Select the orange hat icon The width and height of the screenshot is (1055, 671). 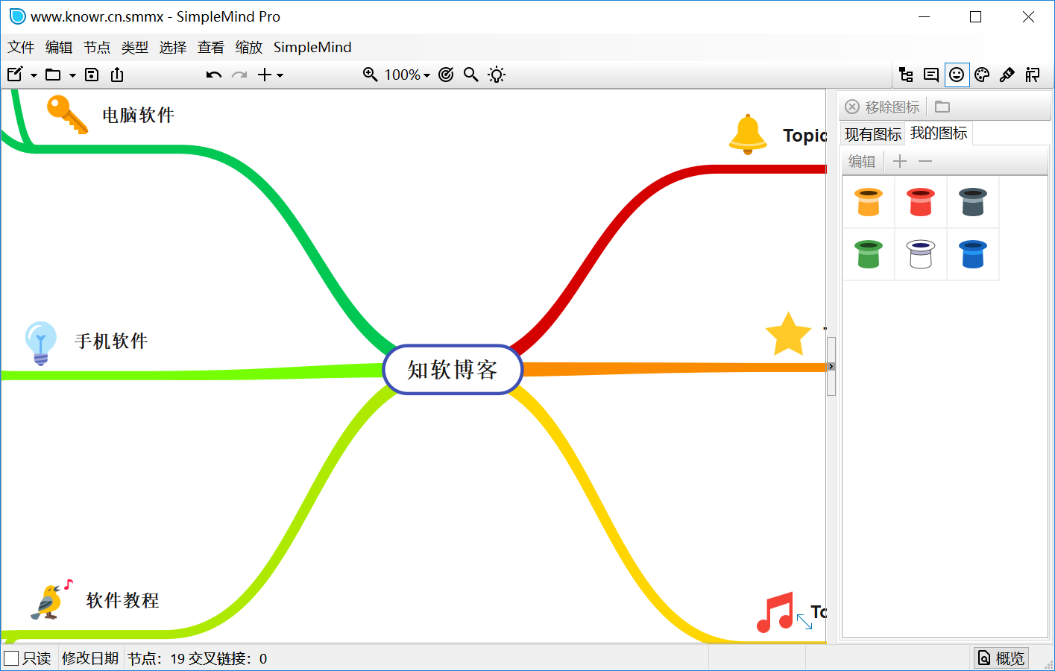869,202
